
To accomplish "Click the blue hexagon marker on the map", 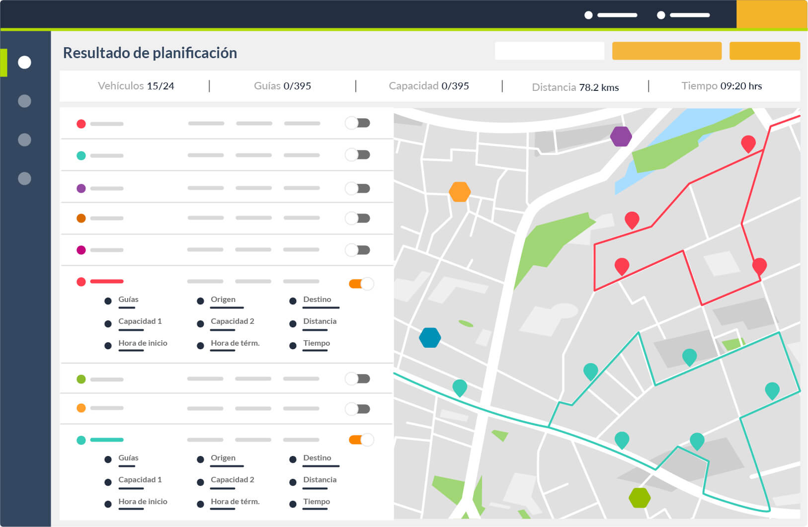I will tap(430, 337).
